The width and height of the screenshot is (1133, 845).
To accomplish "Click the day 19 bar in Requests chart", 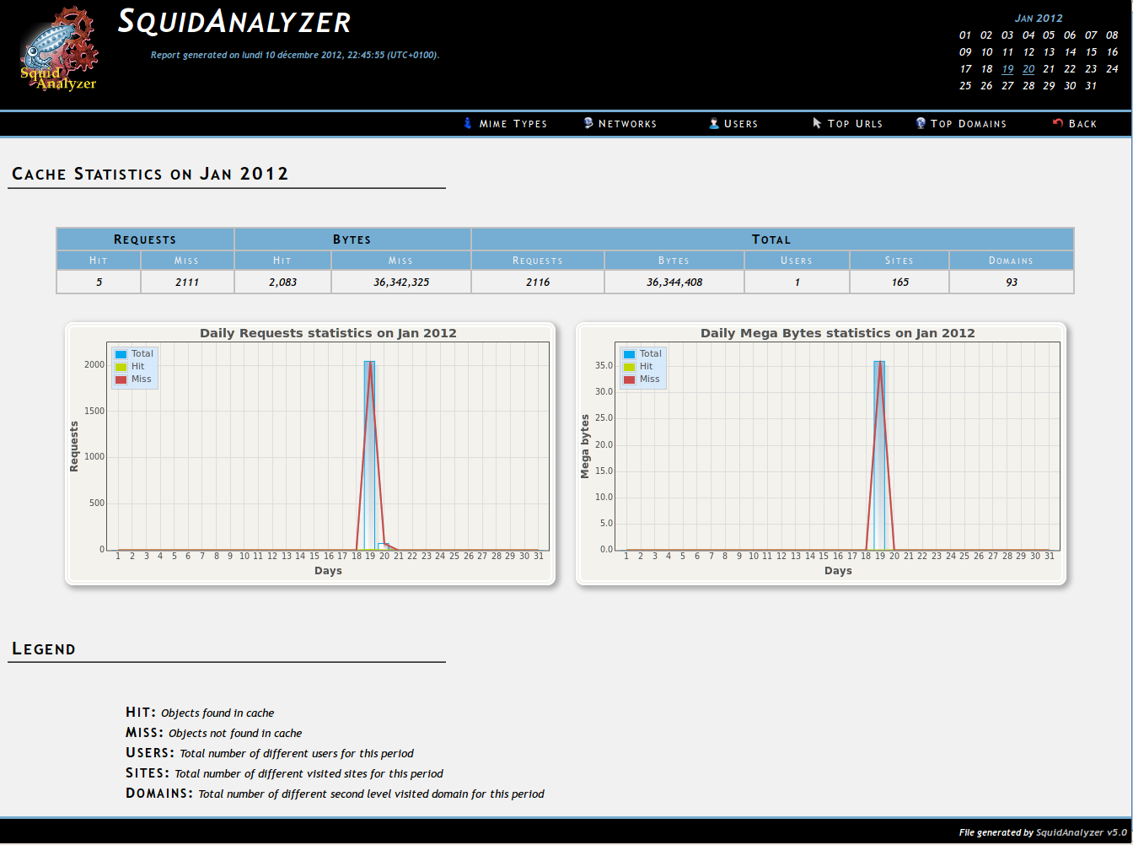I will click(369, 455).
